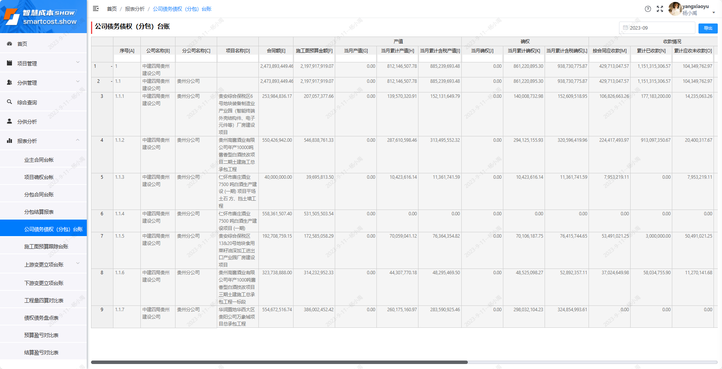Collapse the sidebar using the hamburger icon
The image size is (722, 369).
click(x=96, y=8)
